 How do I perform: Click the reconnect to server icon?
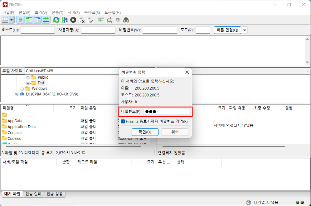(90, 20)
